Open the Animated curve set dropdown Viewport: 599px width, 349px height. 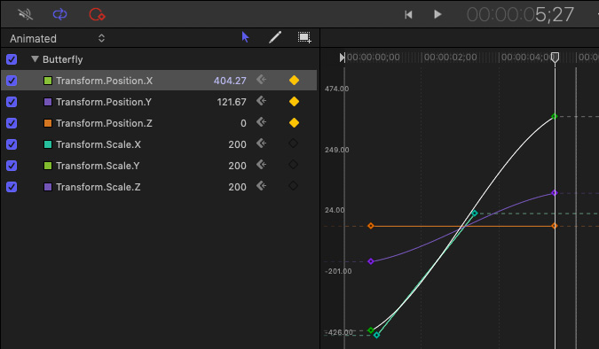58,38
